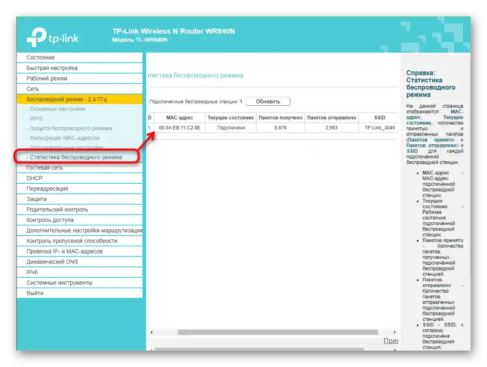Click the router title WR840N header text
Image resolution: width=487 pixels, height=367 pixels.
174,31
